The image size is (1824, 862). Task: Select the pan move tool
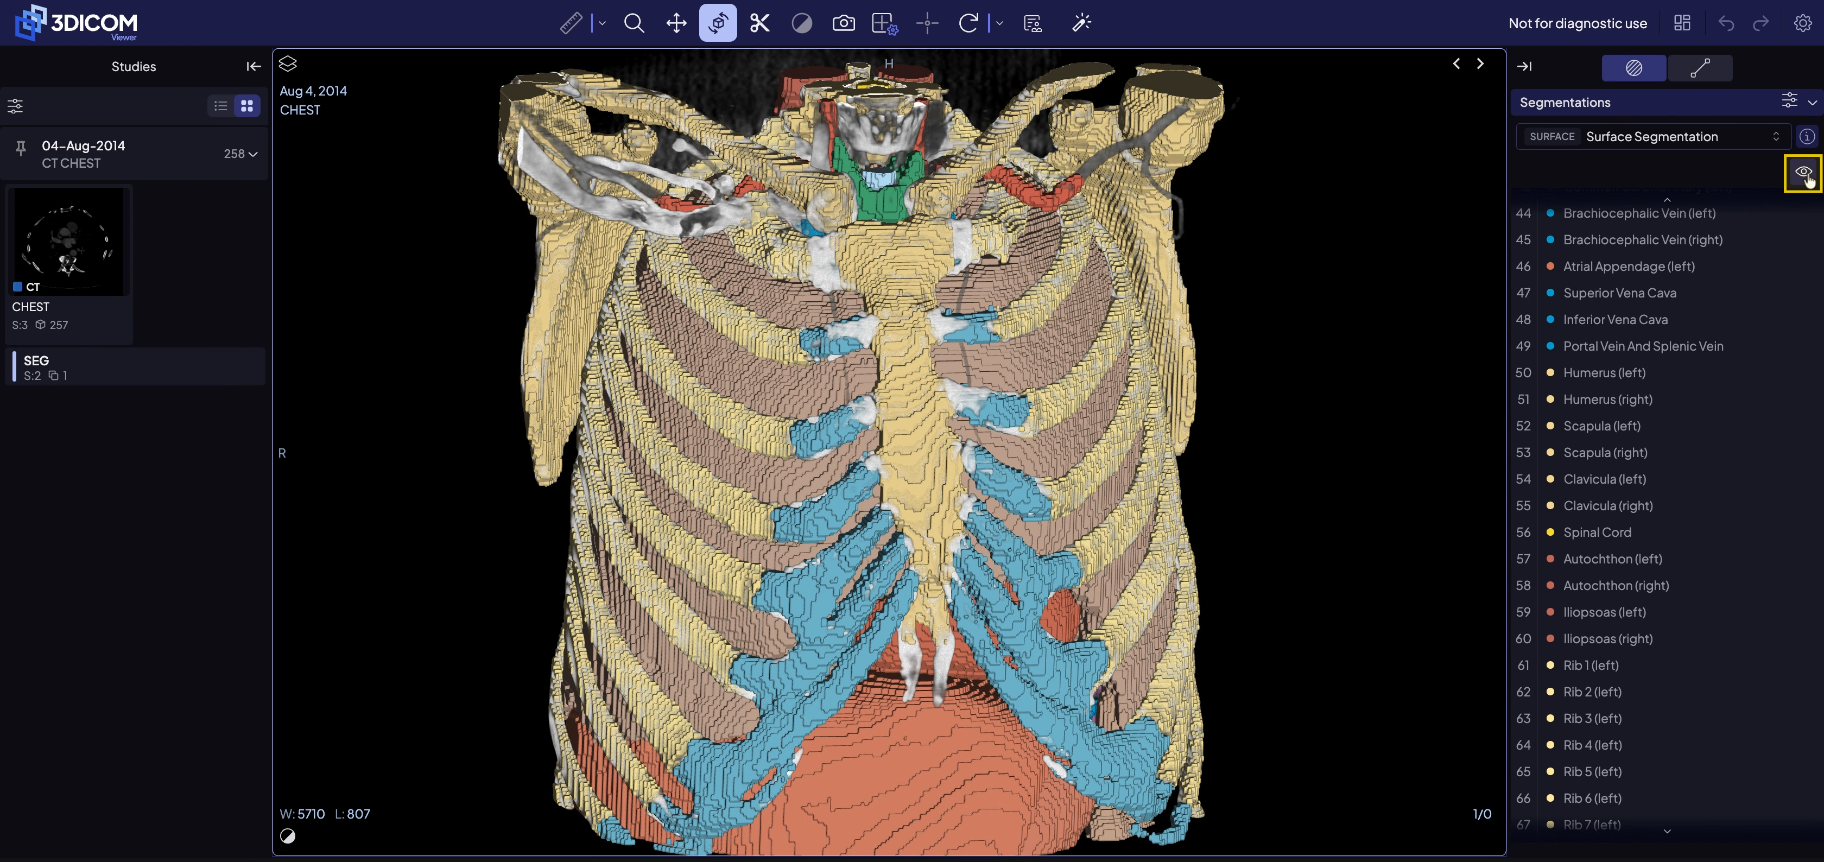(676, 23)
